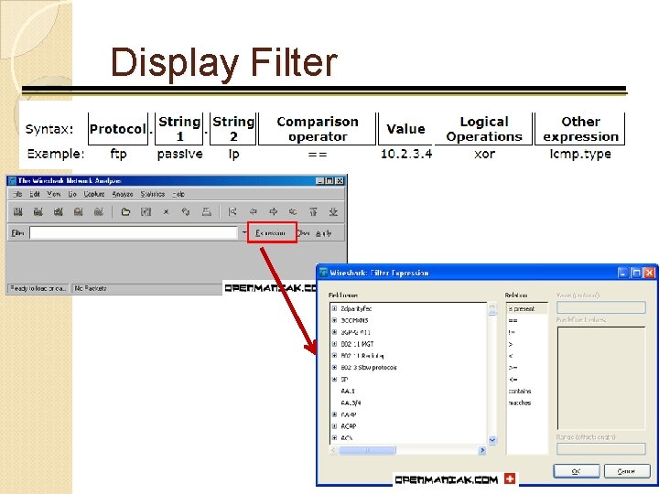Select the AAL1 field name
The height and width of the screenshot is (494, 659).
click(x=348, y=391)
